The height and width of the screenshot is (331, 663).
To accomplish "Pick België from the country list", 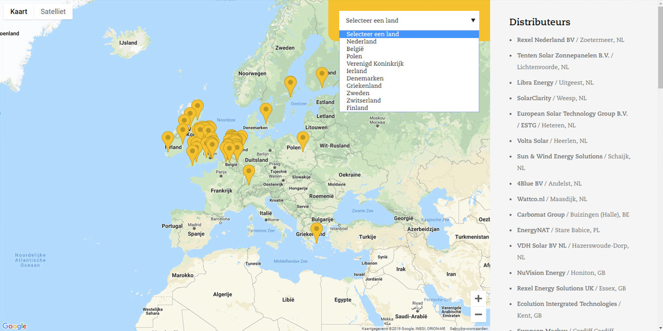I will click(x=355, y=49).
